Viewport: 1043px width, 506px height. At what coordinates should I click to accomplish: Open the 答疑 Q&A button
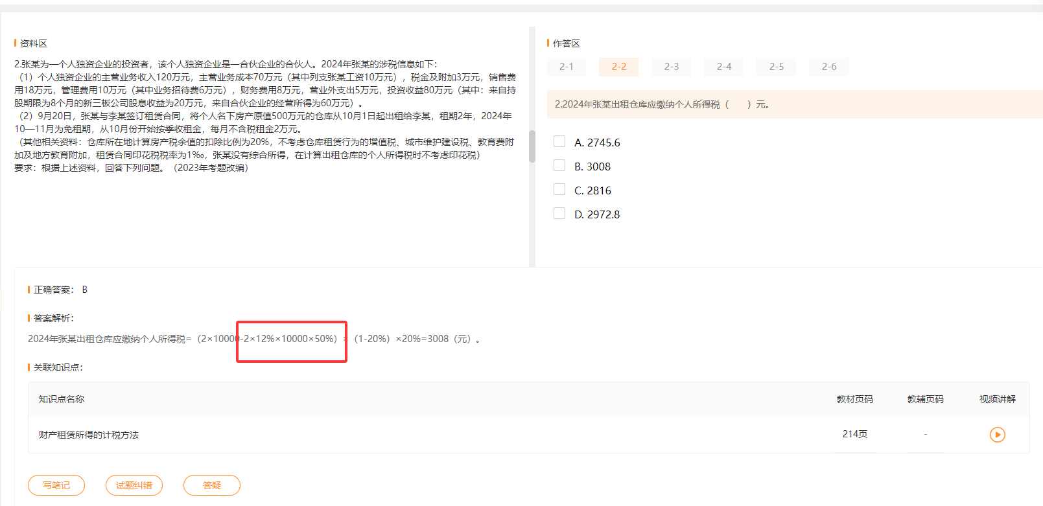pos(212,485)
